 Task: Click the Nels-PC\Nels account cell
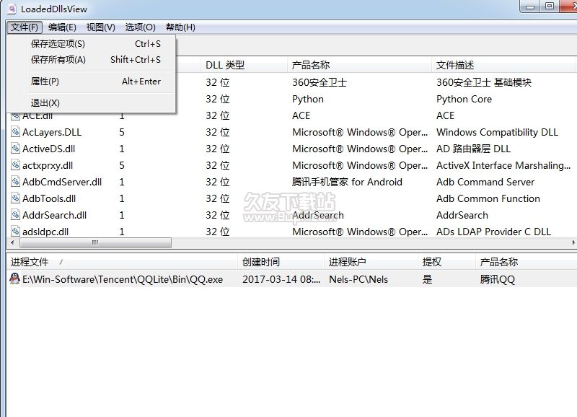click(358, 279)
